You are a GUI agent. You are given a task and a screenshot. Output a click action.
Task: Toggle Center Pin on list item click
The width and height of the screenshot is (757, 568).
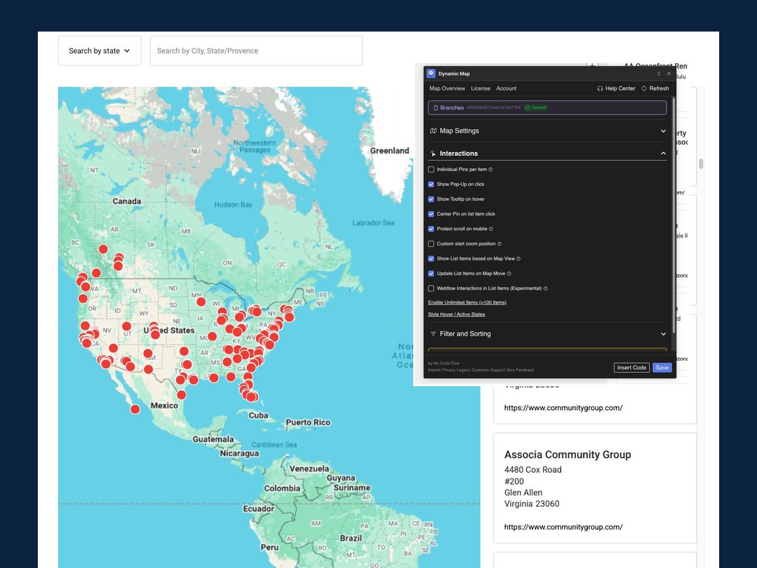click(431, 214)
